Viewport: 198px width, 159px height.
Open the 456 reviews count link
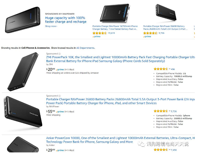click(173, 69)
